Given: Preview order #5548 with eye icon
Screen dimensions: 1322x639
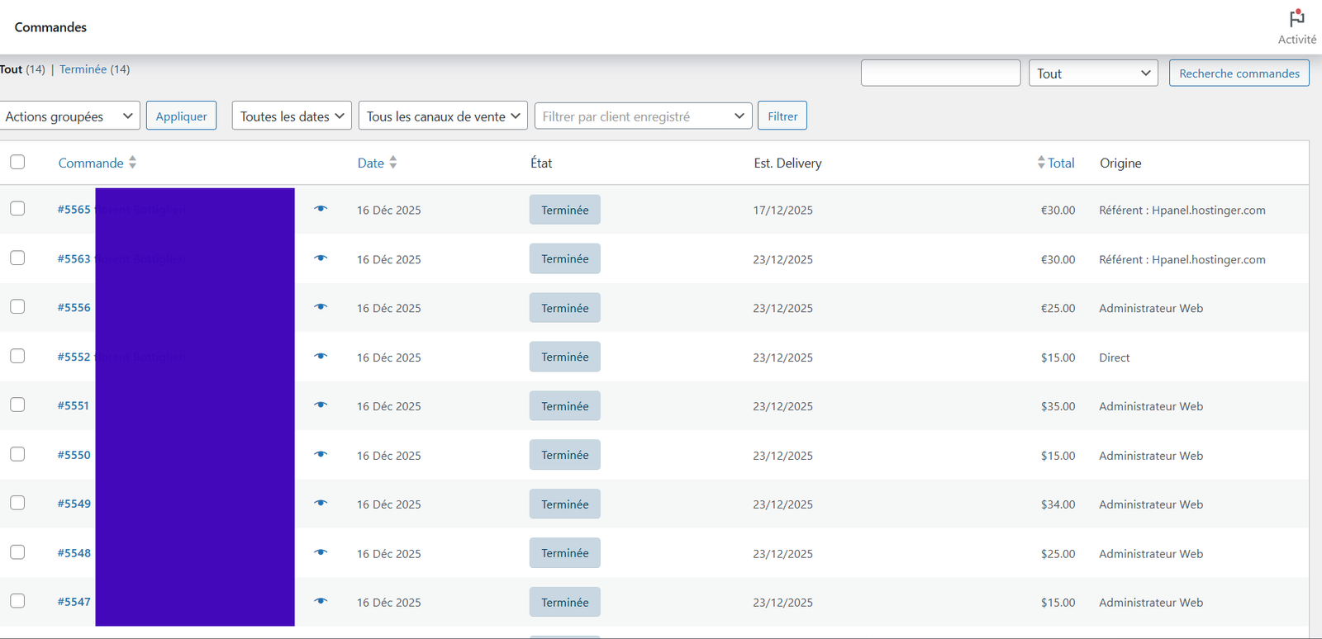Looking at the screenshot, I should click(x=321, y=552).
